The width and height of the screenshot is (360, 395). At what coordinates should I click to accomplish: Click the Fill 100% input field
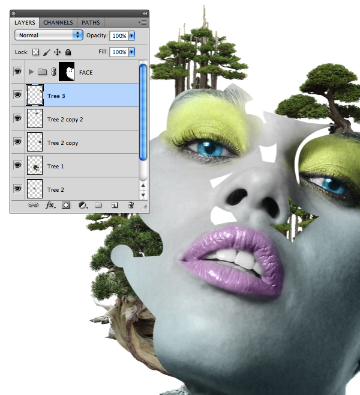tap(119, 52)
